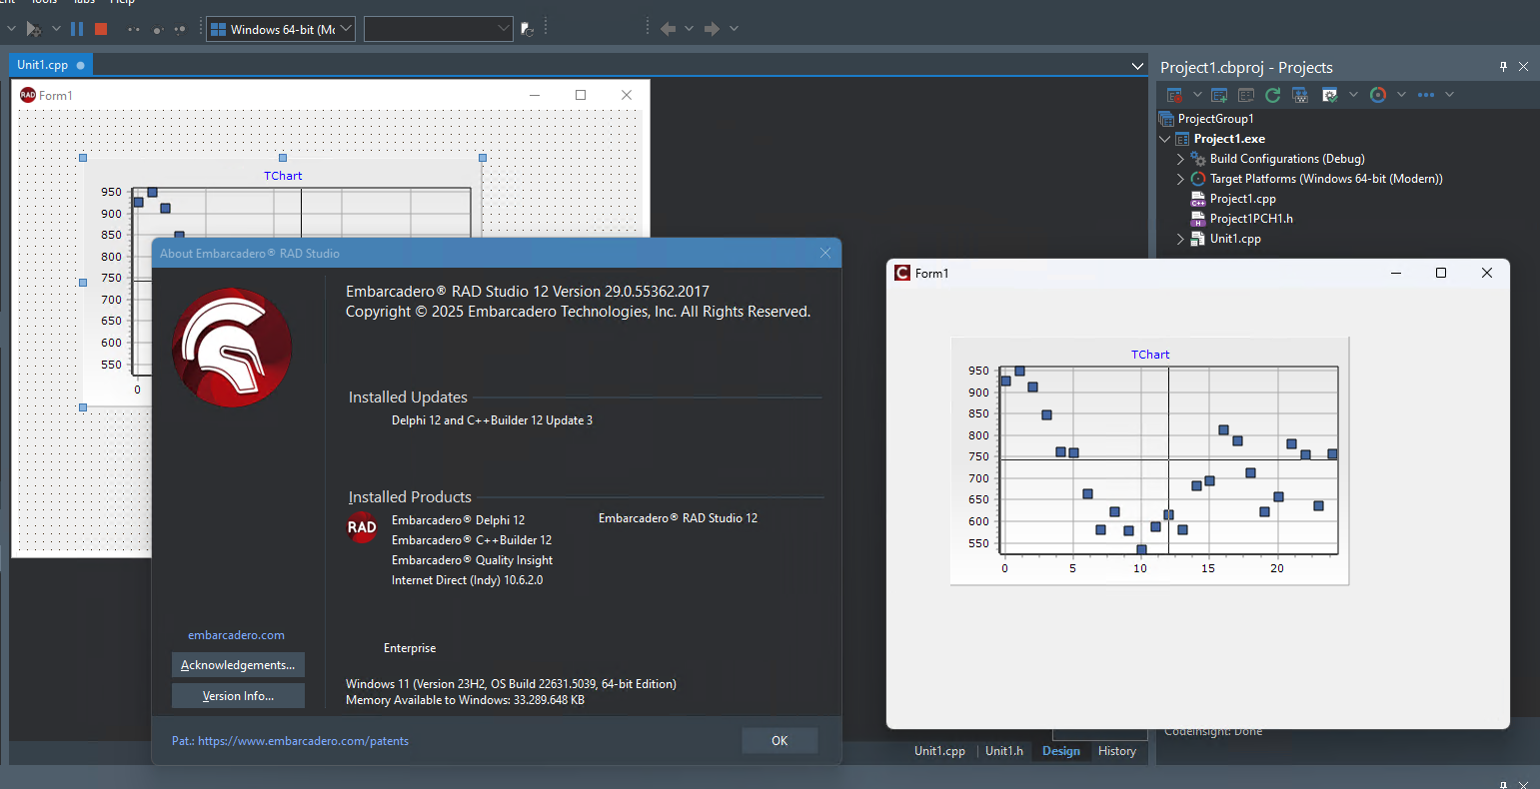This screenshot has width=1540, height=789.
Task: Click the circular platforms icon in Projects toolbar
Action: pos(1378,95)
